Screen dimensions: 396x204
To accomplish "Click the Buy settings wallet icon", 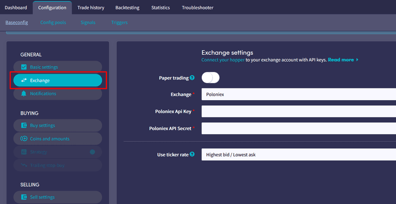I will coord(24,125).
